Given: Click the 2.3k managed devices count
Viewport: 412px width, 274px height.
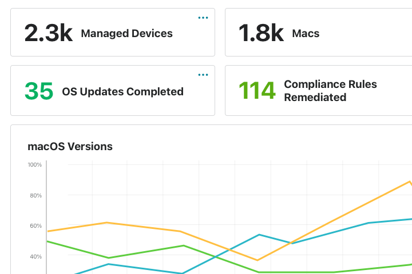Looking at the screenshot, I should (48, 33).
